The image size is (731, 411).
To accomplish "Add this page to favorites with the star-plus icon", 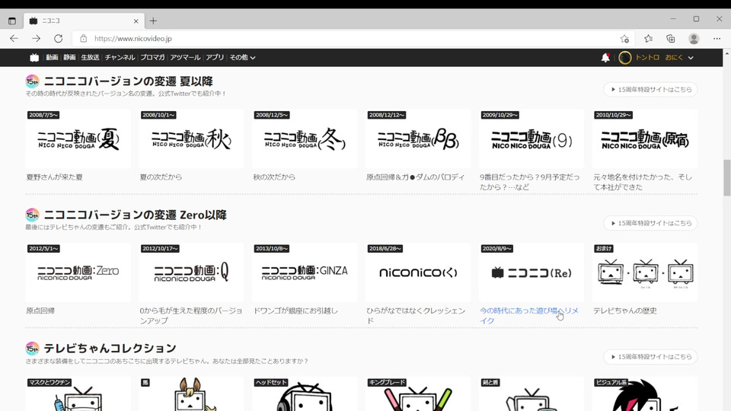I will [x=624, y=39].
